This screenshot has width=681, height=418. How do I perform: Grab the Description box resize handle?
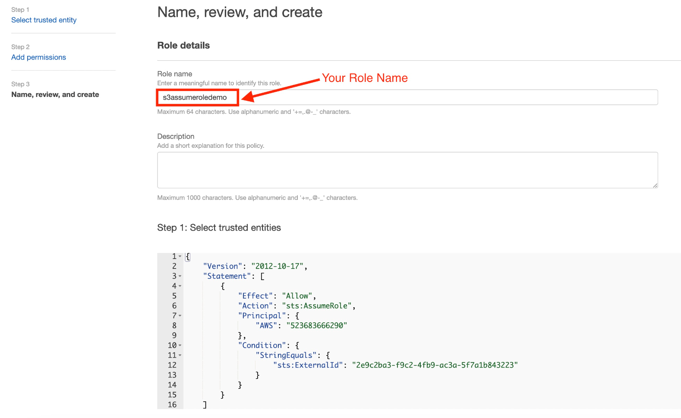pyautogui.click(x=655, y=185)
